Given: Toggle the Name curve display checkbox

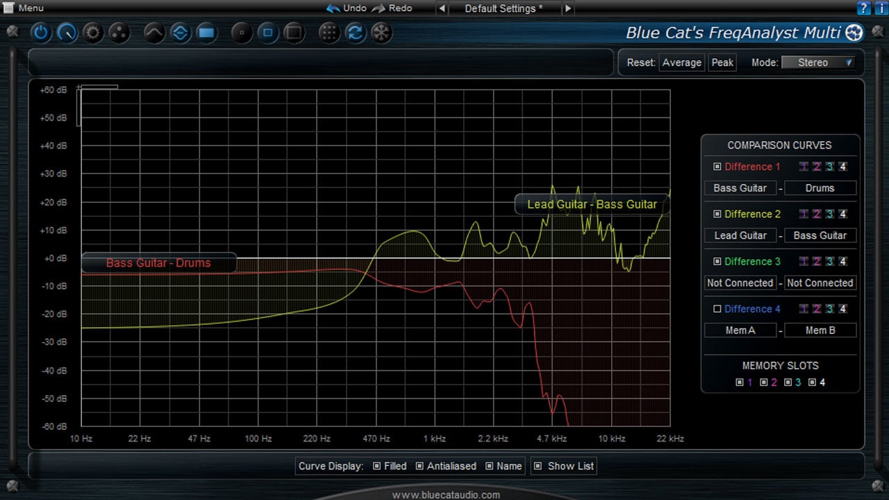Looking at the screenshot, I should 490,466.
